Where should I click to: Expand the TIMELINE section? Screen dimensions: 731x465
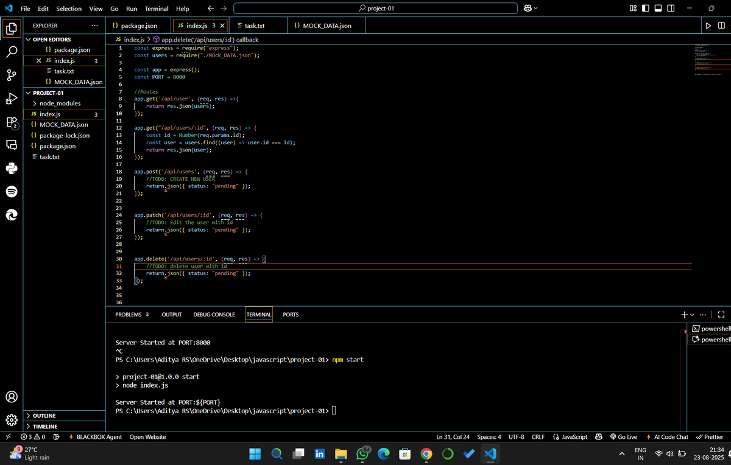[x=64, y=427]
